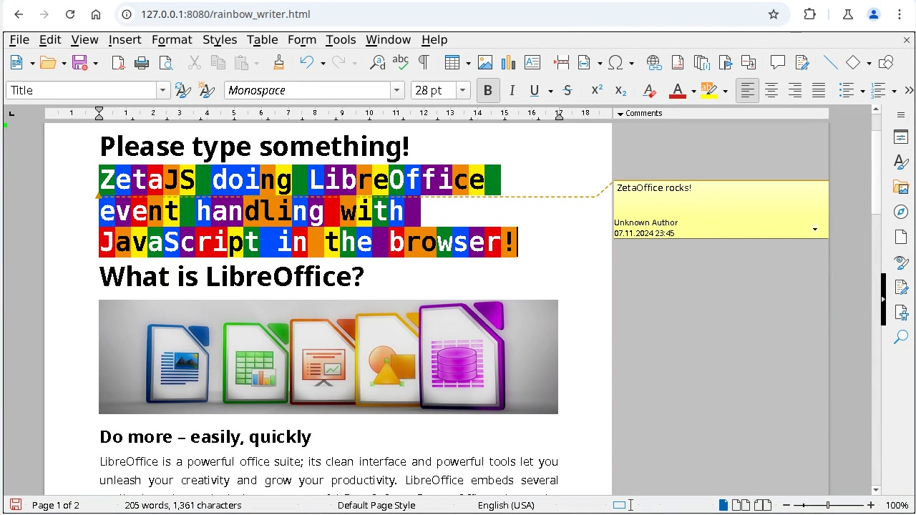
Task: Export directly as PDF
Action: tap(118, 63)
